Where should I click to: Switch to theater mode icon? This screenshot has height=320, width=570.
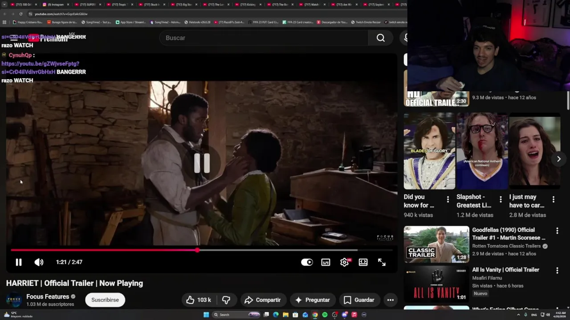tap(363, 262)
